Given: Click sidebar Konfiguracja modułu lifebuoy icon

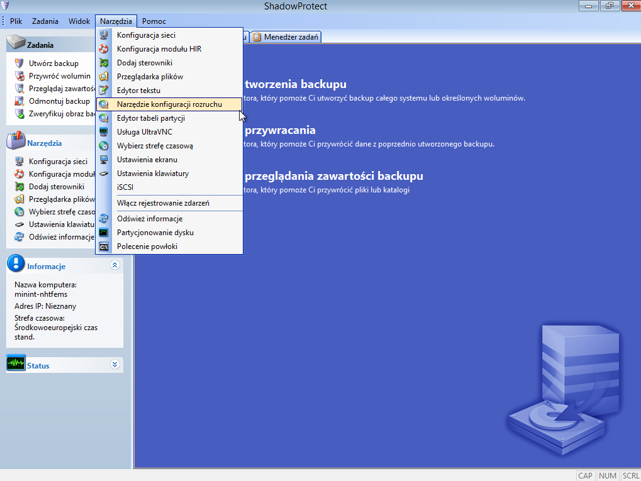Looking at the screenshot, I should click(x=20, y=174).
